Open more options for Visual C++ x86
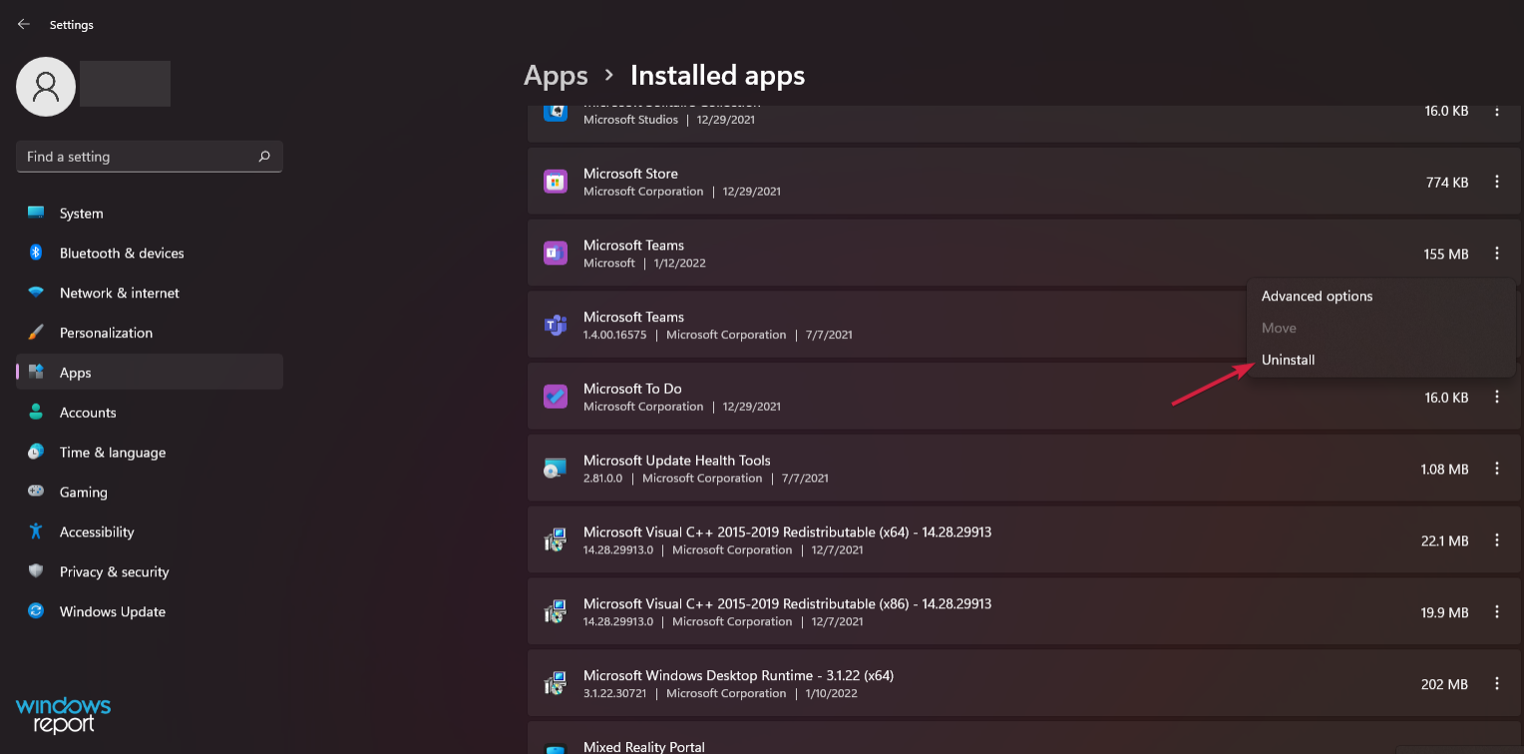The image size is (1524, 755). [x=1497, y=612]
